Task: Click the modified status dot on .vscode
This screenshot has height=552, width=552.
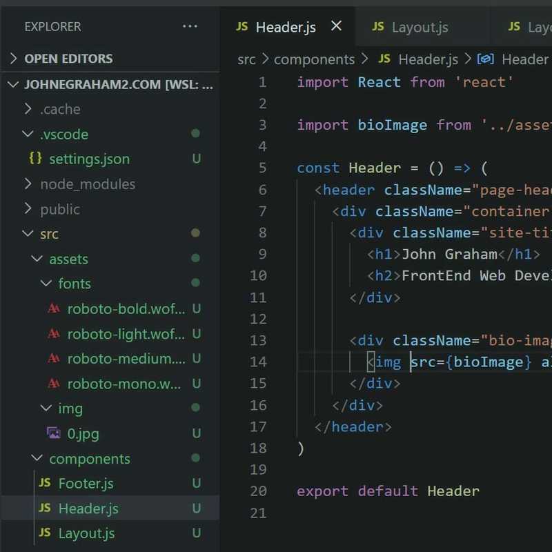Action: (x=195, y=133)
